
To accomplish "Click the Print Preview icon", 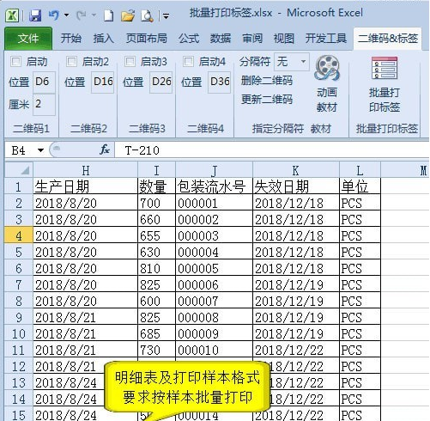I will coord(147,15).
